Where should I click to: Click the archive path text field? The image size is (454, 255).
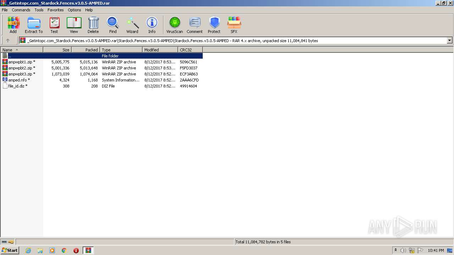click(233, 40)
